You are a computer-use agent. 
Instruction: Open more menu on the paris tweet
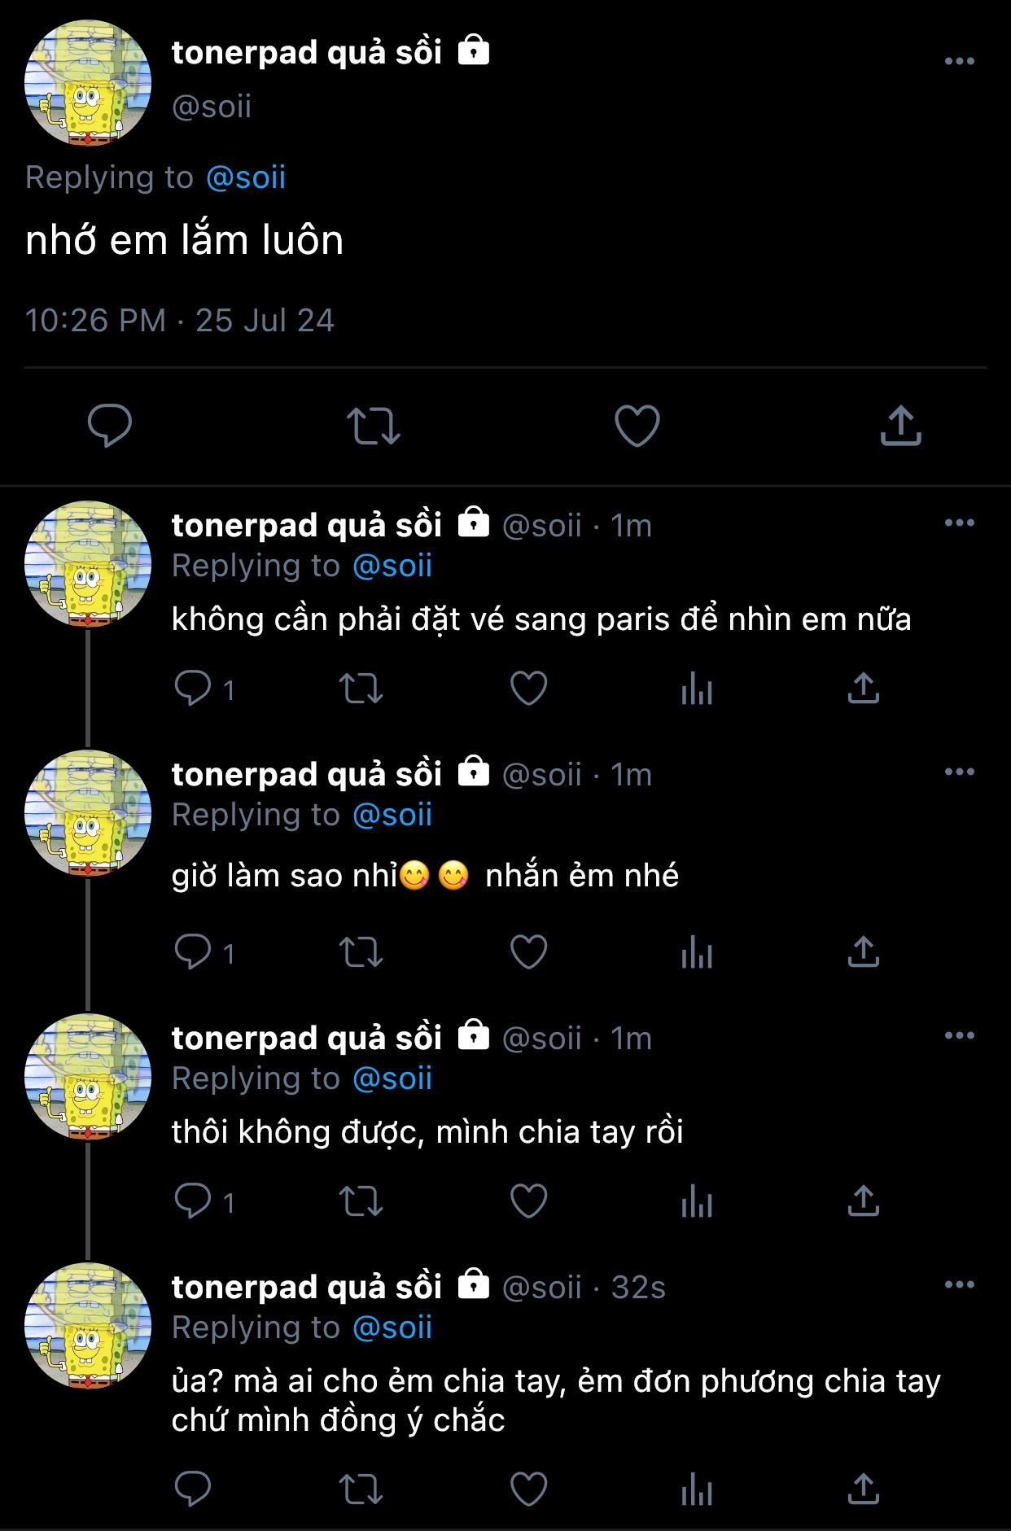[x=959, y=523]
